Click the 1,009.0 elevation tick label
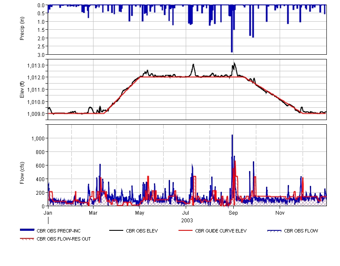340x266 pixels. (36, 114)
